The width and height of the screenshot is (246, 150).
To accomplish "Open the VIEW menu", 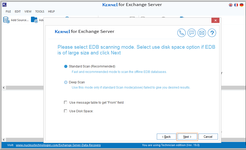I will tap(28, 11).
